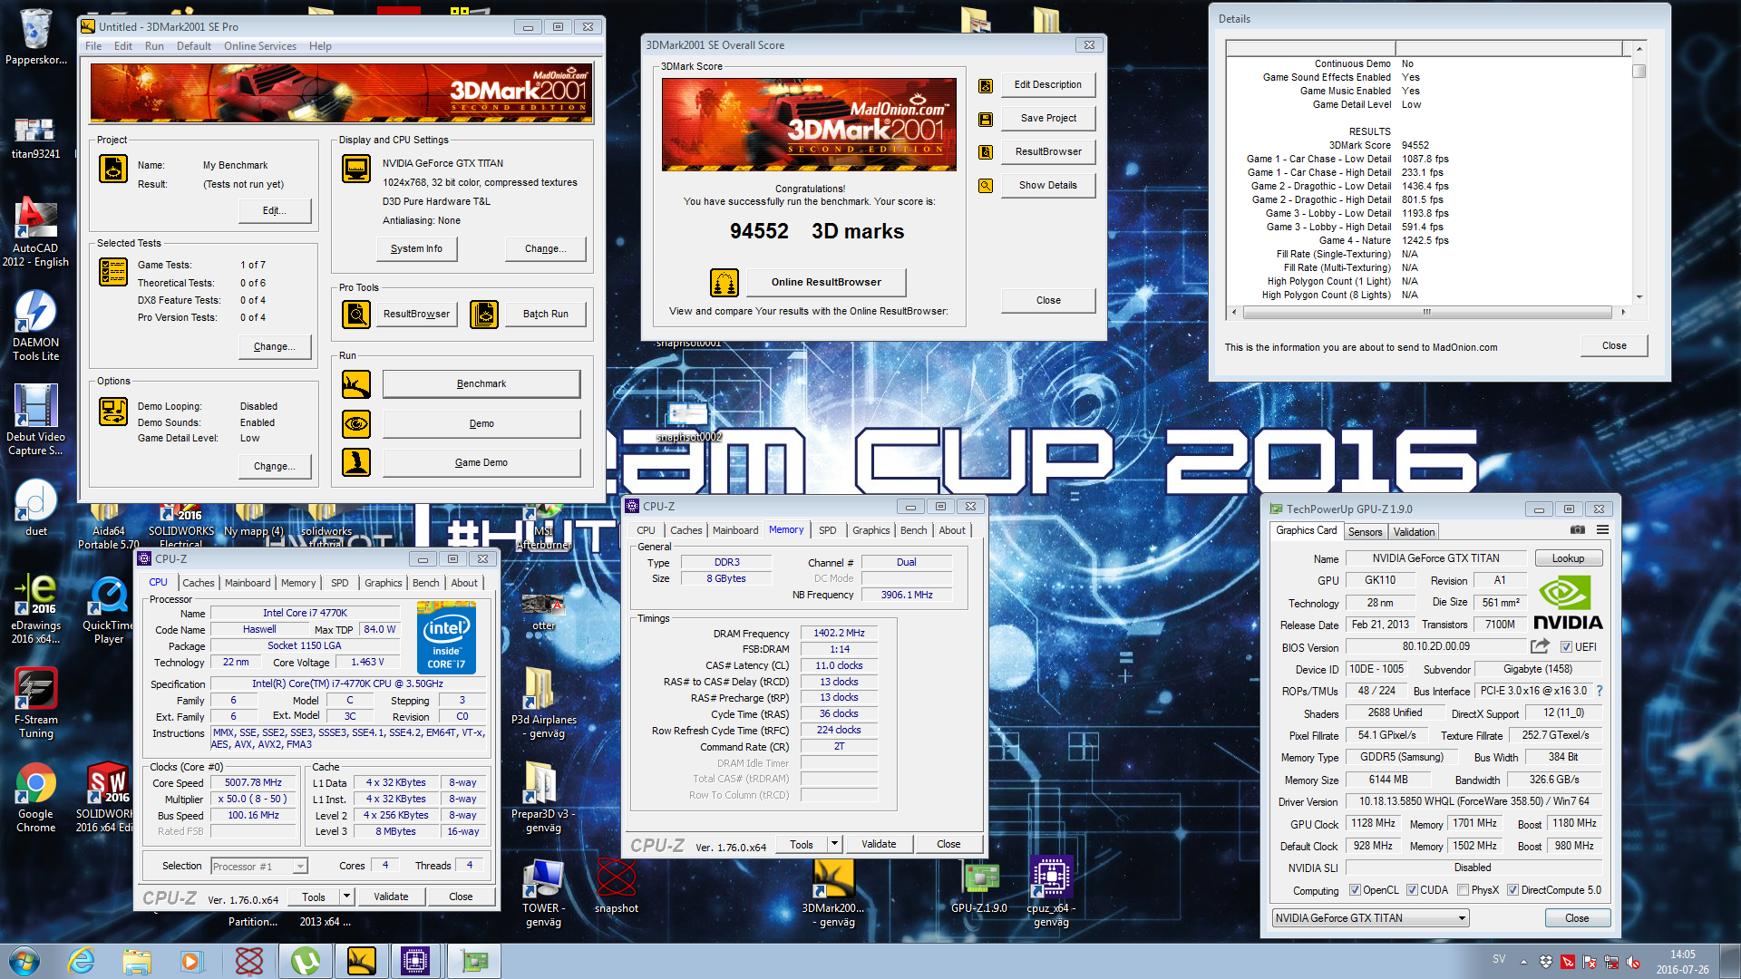Open AutoCAD 2012 desktop shortcut
This screenshot has width=1741, height=979.
(x=35, y=232)
